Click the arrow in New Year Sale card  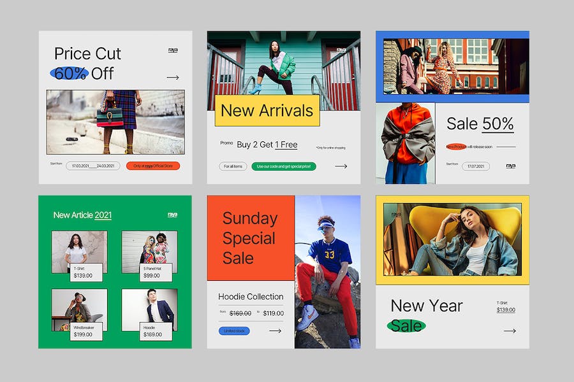[510, 331]
